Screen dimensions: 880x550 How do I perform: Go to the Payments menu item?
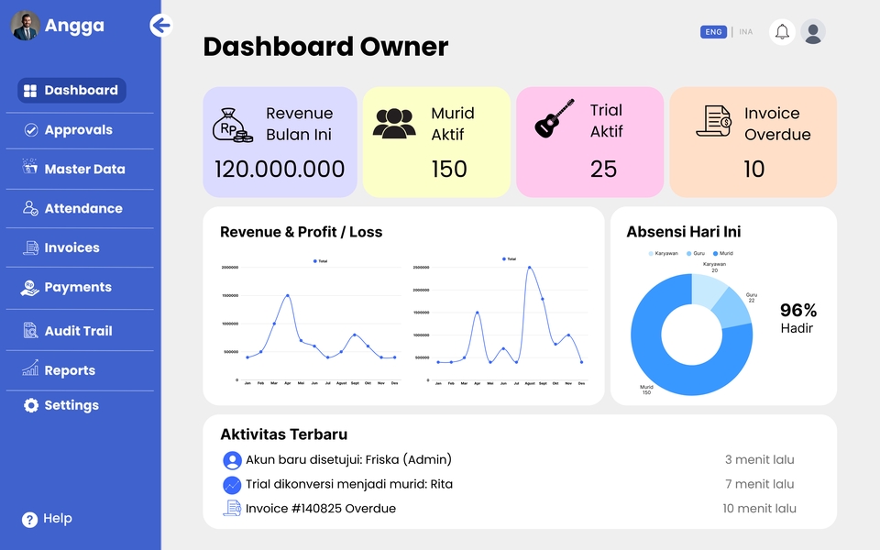pyautogui.click(x=77, y=287)
